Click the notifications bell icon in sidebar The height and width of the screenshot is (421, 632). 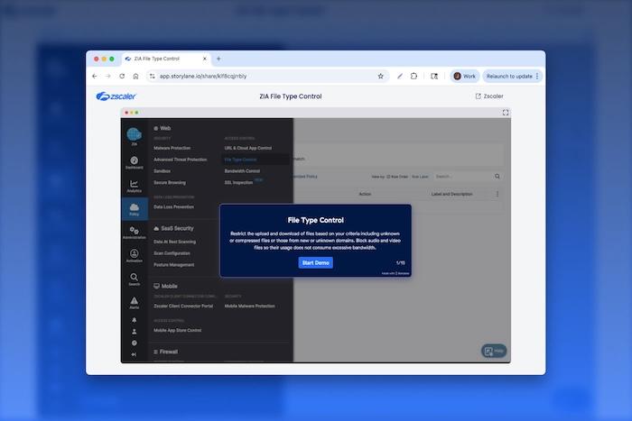click(x=135, y=320)
